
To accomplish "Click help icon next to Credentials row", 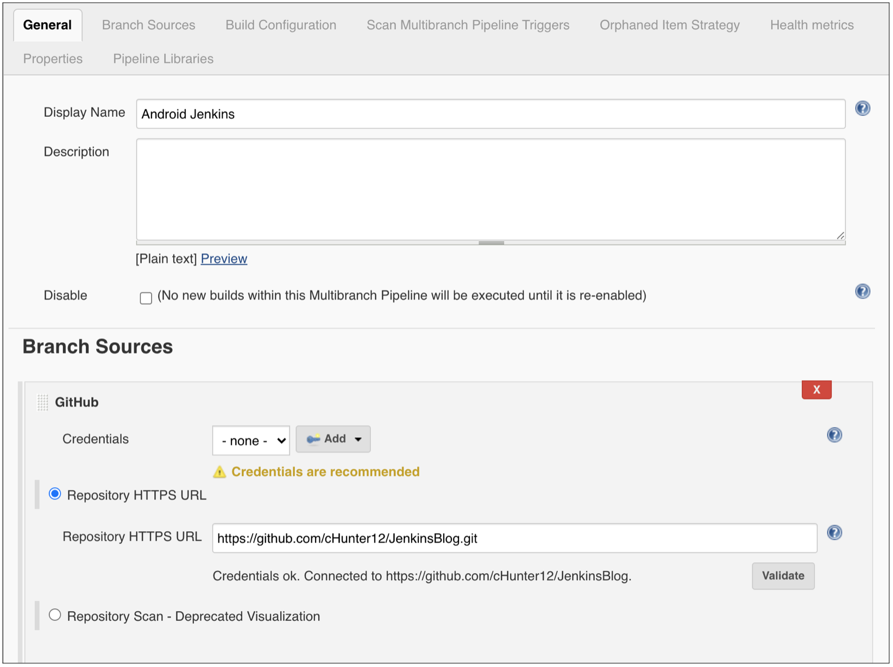I will pyautogui.click(x=834, y=435).
